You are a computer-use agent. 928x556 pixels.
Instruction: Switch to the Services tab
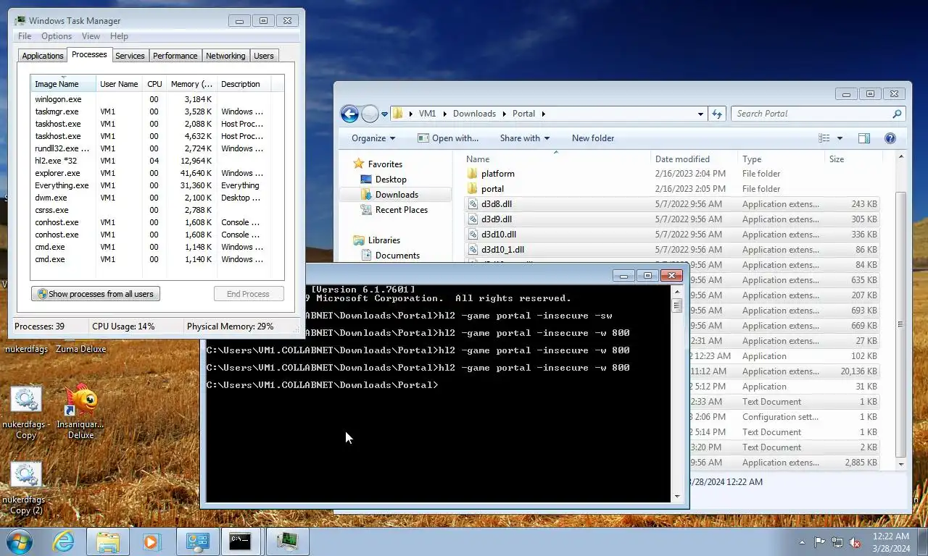130,56
